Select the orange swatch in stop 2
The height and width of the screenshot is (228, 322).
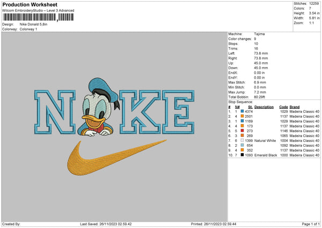click(243, 116)
